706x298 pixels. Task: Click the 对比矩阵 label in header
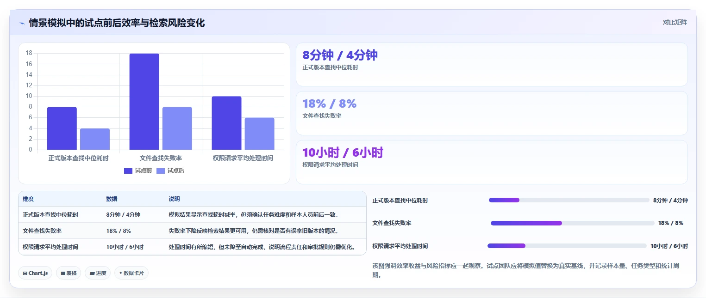(x=675, y=22)
